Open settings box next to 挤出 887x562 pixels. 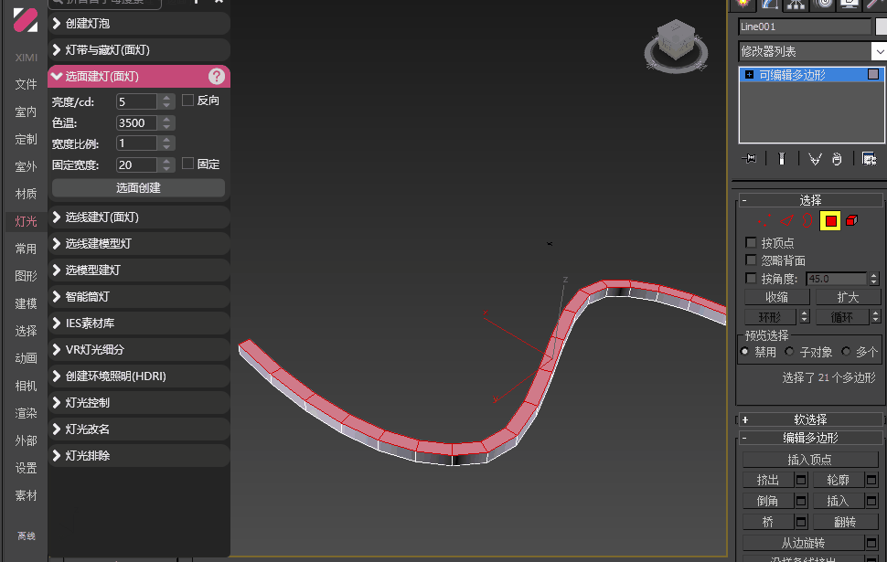(801, 480)
